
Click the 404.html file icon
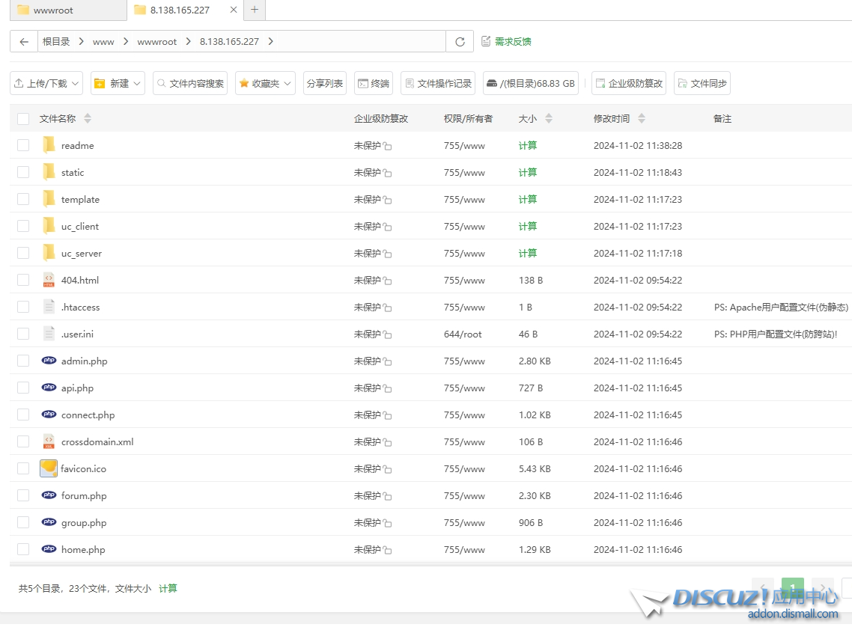pyautogui.click(x=49, y=280)
